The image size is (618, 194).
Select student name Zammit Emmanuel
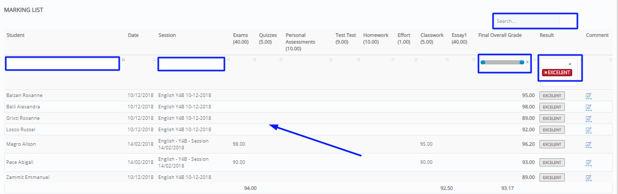click(28, 177)
